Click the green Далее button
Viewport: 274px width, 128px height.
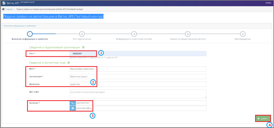coord(263,118)
